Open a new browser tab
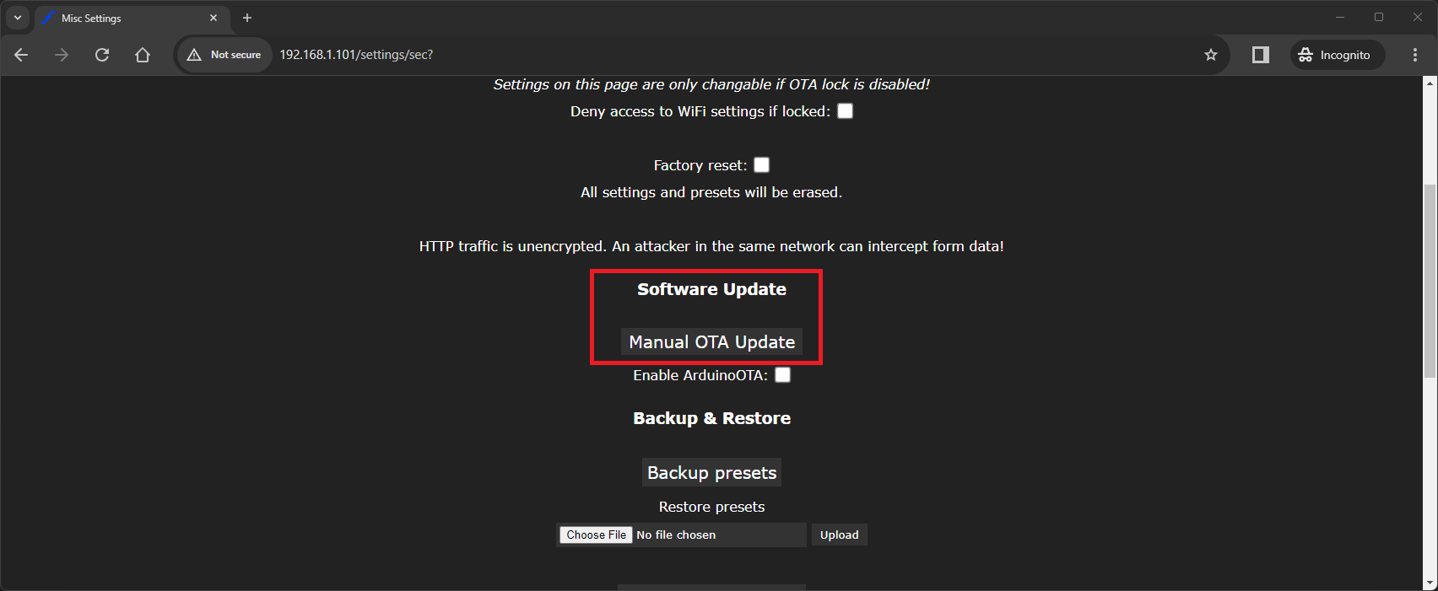 (x=247, y=18)
